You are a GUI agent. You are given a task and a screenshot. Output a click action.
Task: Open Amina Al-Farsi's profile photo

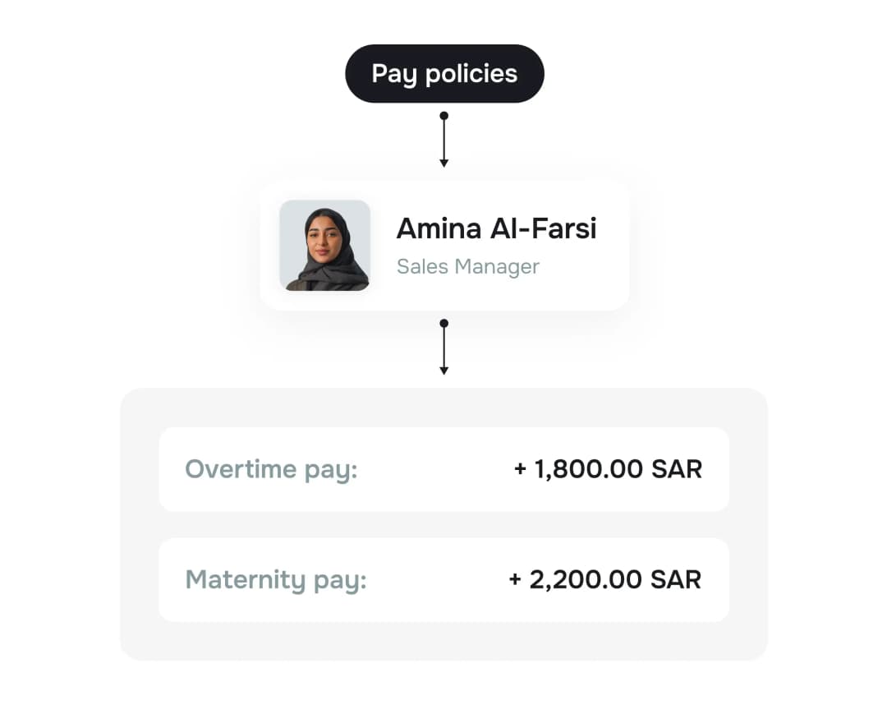click(x=324, y=245)
